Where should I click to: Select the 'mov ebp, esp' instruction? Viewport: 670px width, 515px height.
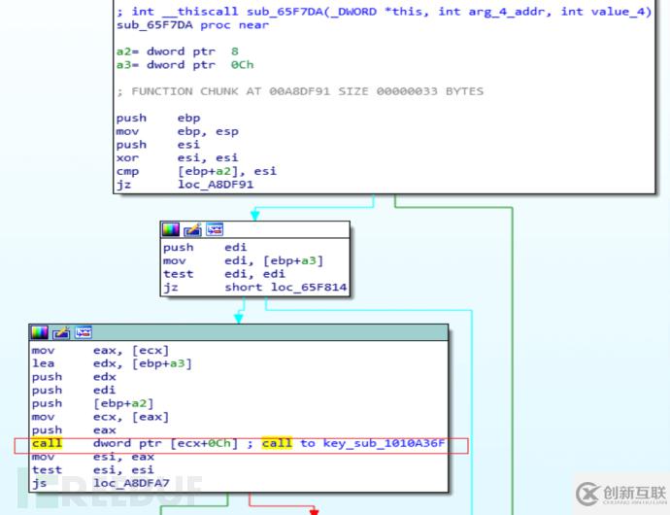pyautogui.click(x=178, y=131)
